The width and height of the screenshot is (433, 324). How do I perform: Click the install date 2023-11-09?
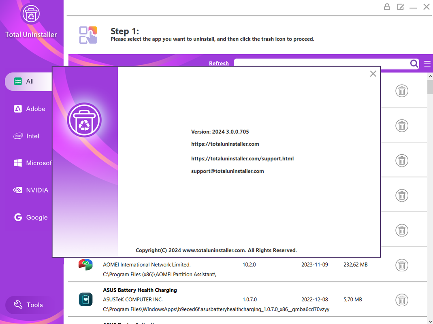pos(315,264)
